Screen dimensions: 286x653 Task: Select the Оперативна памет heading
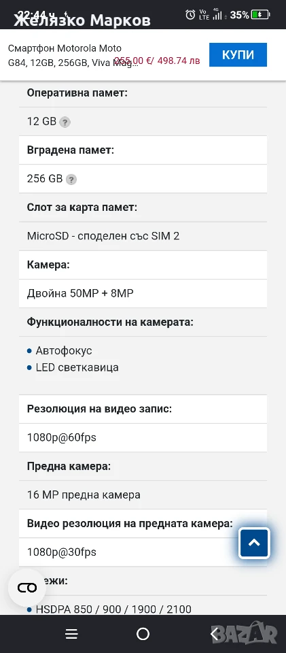coord(77,93)
